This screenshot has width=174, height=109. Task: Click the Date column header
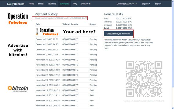coord(38,24)
